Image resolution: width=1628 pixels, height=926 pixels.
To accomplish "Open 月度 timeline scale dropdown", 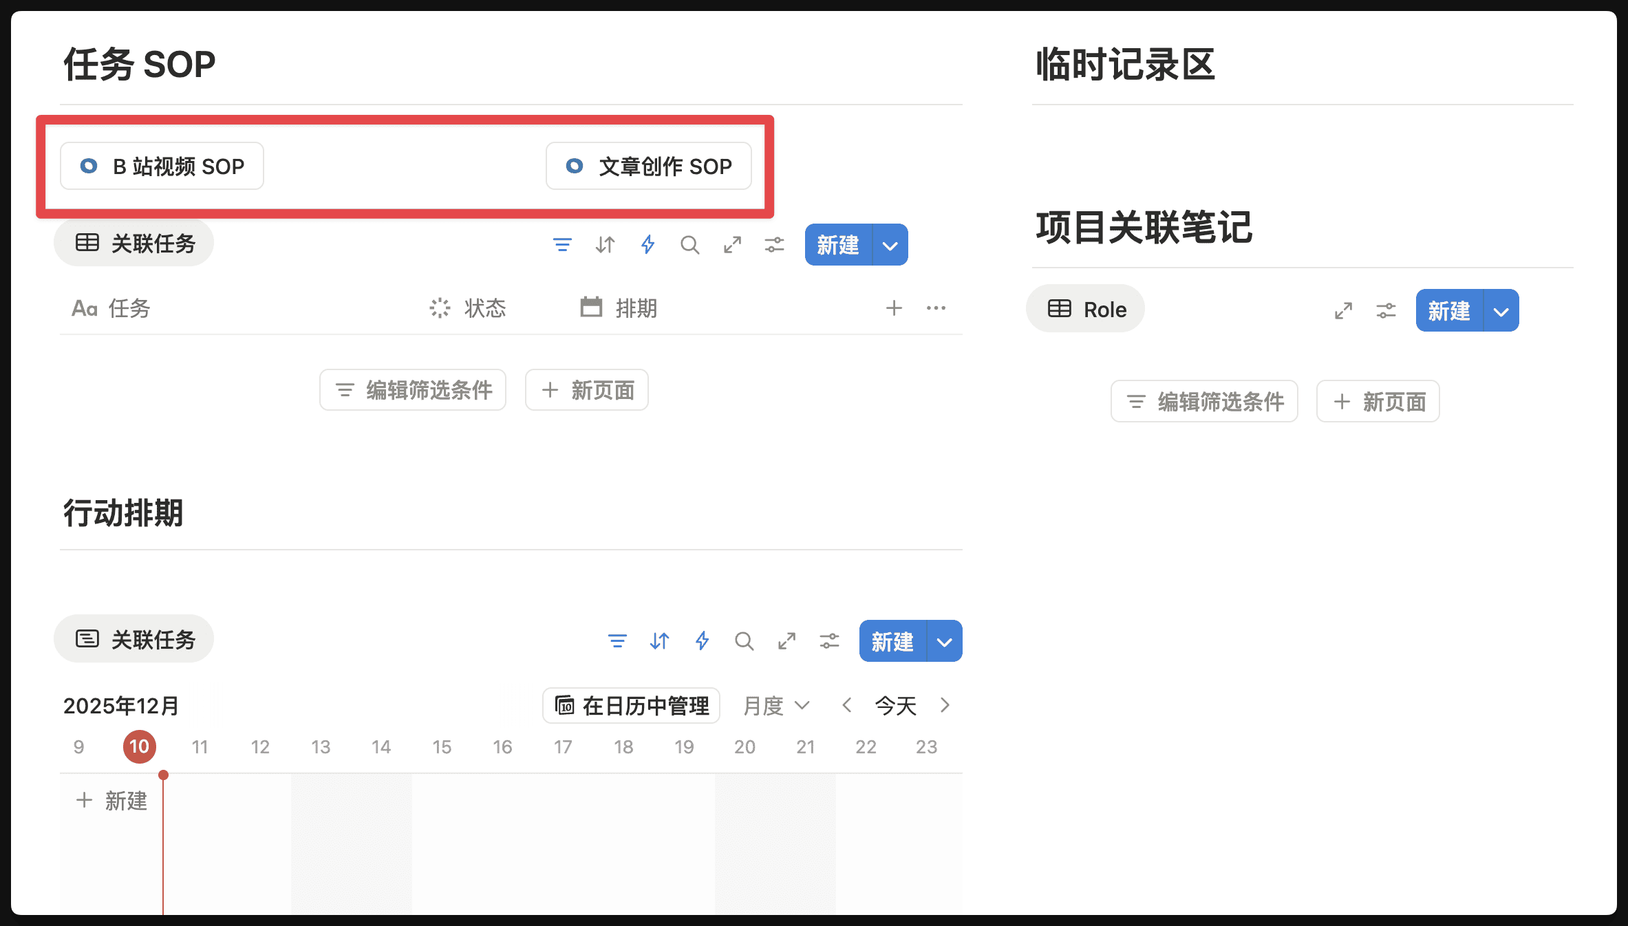I will (x=776, y=706).
